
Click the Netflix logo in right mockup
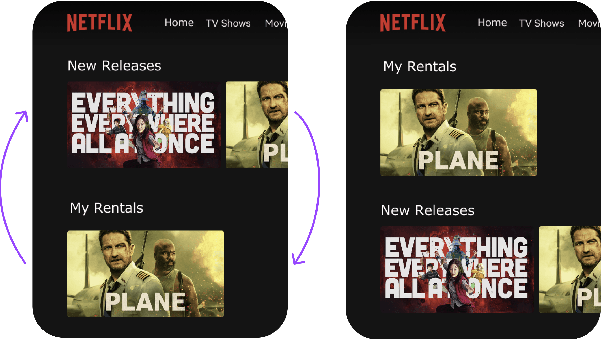[413, 23]
